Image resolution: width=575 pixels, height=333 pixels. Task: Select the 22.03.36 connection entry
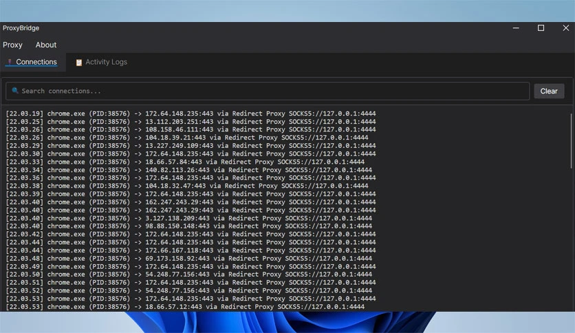coord(191,178)
